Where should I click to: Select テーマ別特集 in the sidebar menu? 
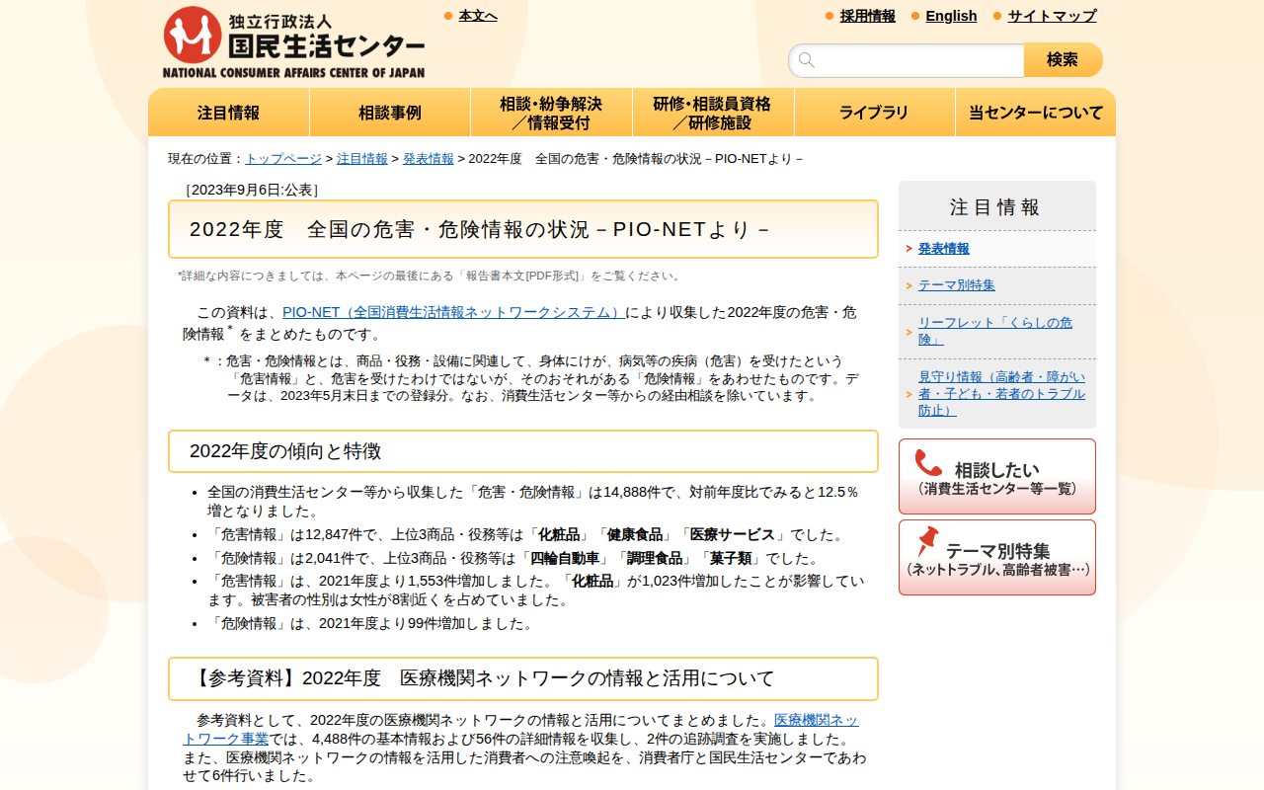click(957, 285)
